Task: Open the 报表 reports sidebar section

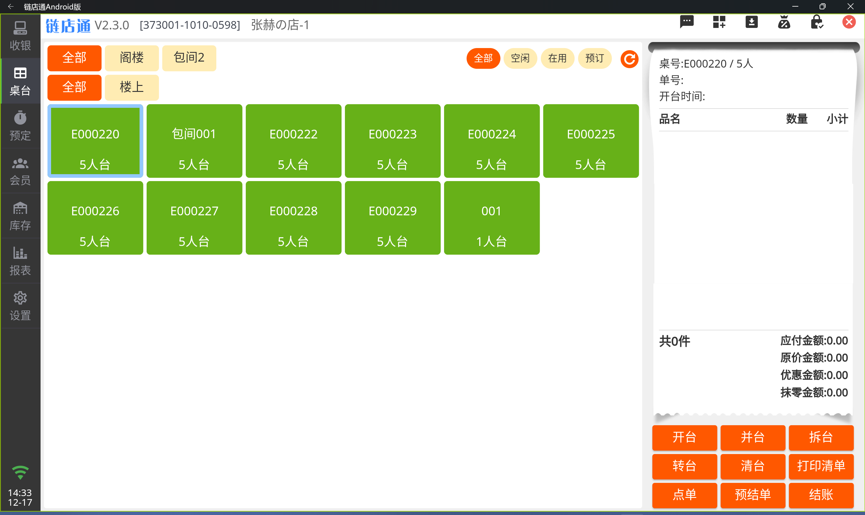Action: [x=20, y=261]
